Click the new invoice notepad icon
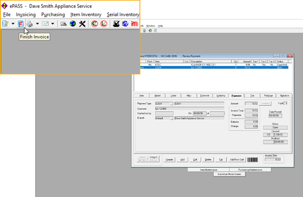This screenshot has width=303, height=197. click(5, 24)
